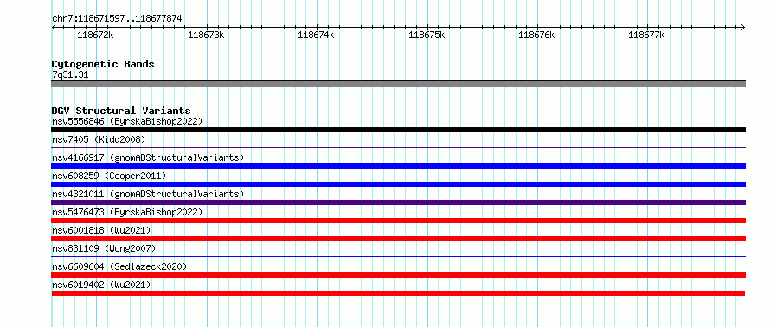Click the blue nsv608259 variant bar

[399, 184]
